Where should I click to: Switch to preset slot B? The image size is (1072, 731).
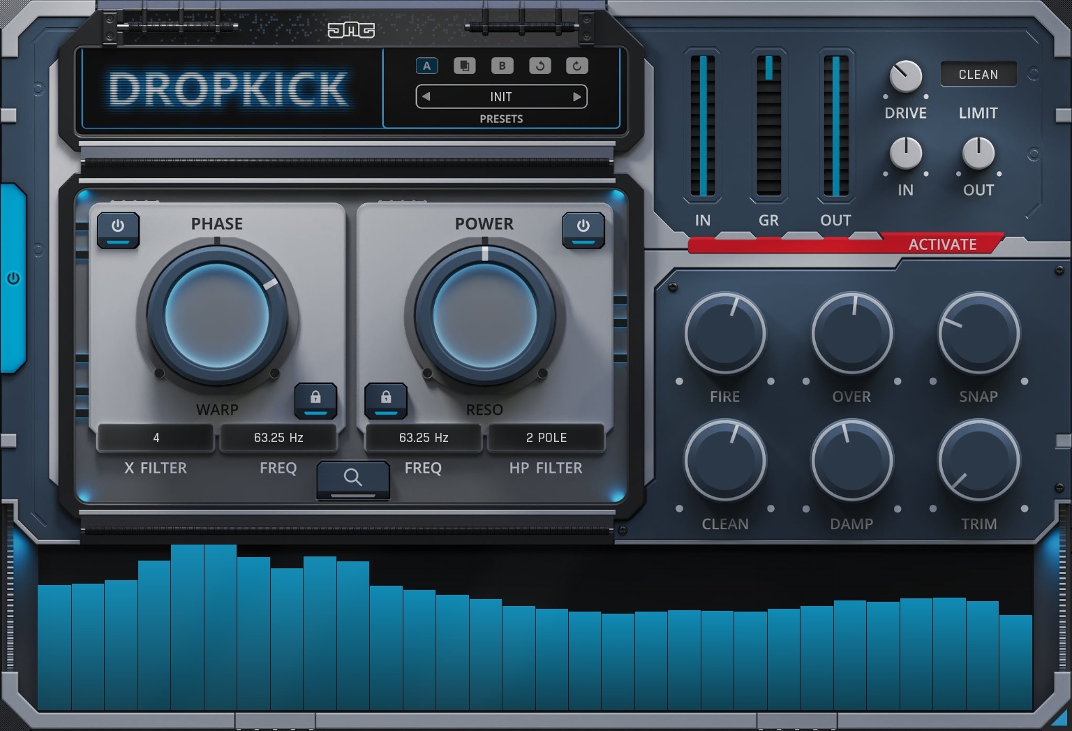point(502,66)
